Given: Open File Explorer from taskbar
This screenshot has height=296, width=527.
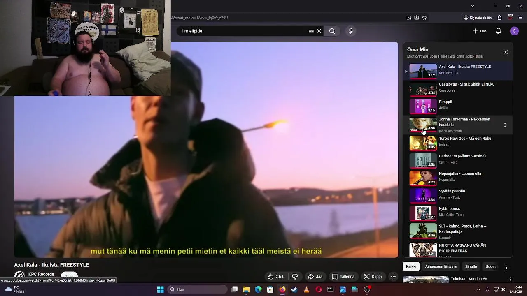Looking at the screenshot, I should click(246, 289).
